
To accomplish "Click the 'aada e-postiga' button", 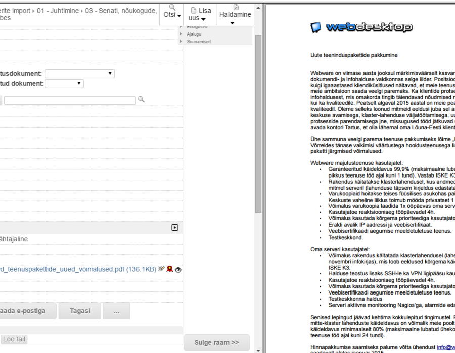I will 28,311.
